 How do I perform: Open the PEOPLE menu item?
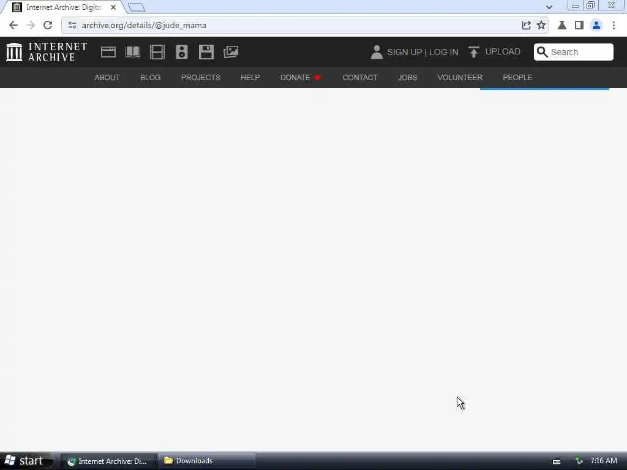[517, 78]
